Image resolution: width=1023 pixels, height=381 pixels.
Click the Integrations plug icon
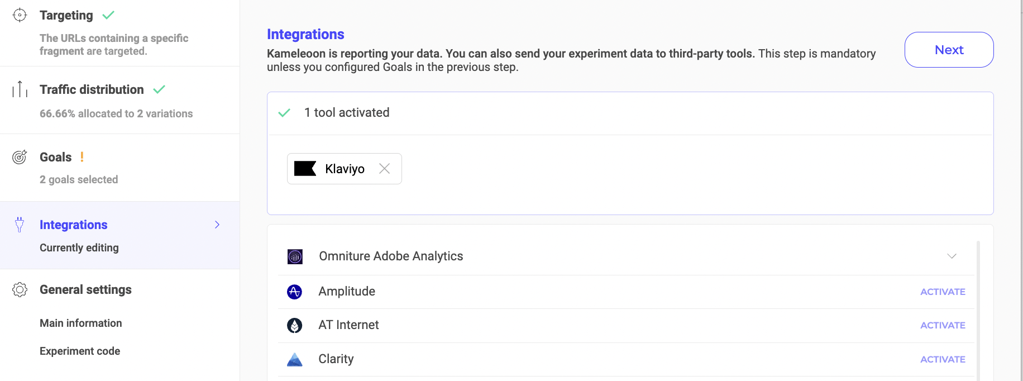[x=20, y=225]
